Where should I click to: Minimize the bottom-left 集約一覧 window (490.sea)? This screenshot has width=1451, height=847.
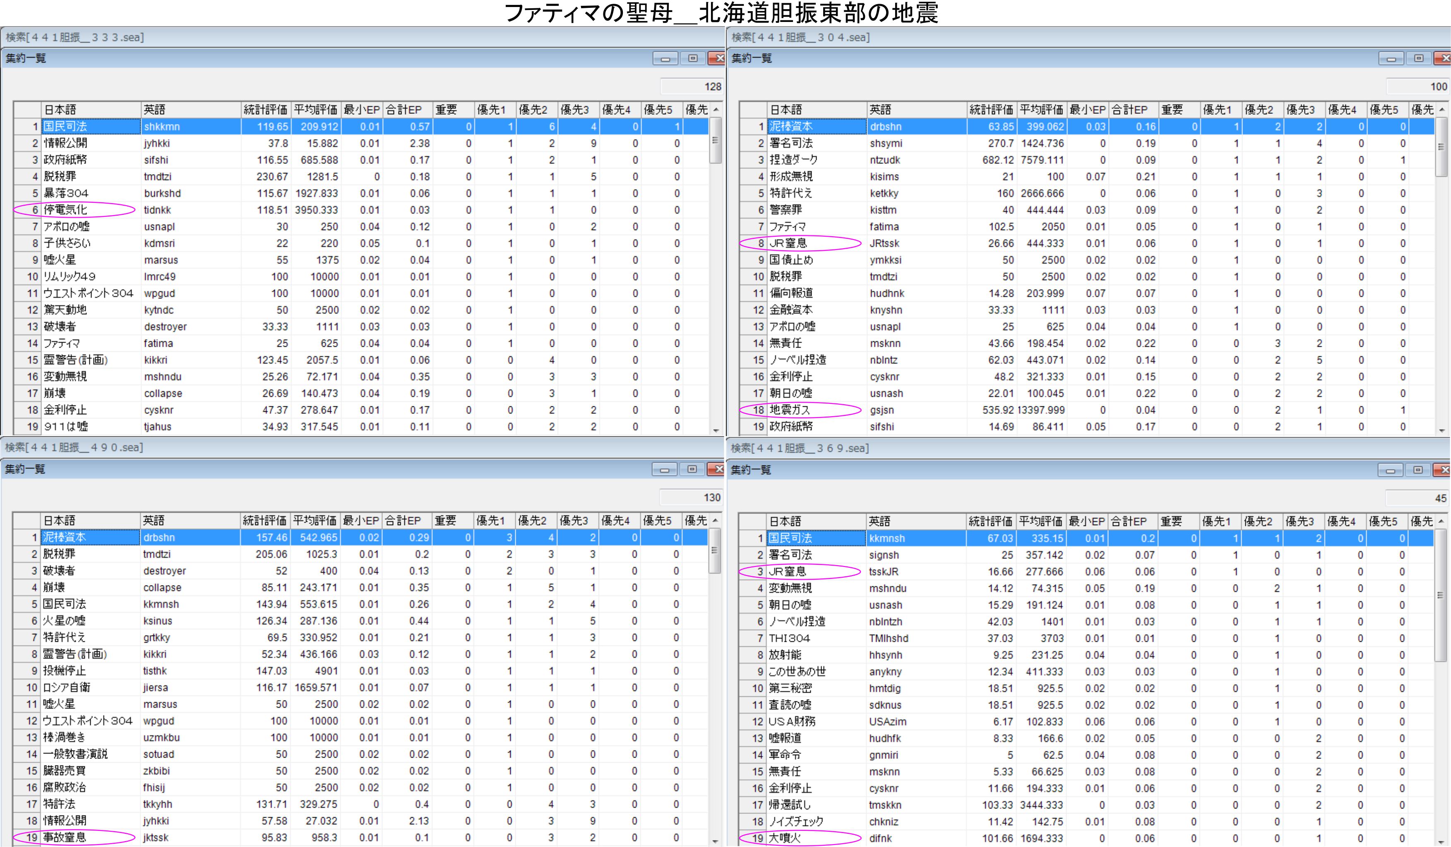665,469
